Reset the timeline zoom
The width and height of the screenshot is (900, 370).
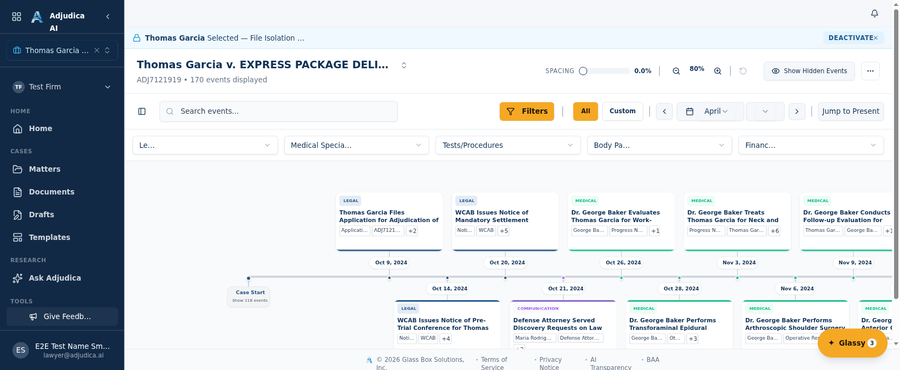click(743, 71)
